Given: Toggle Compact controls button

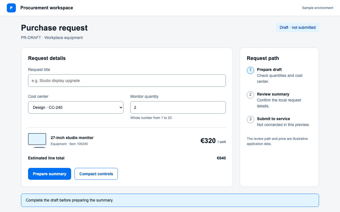Looking at the screenshot, I should coord(96,174).
